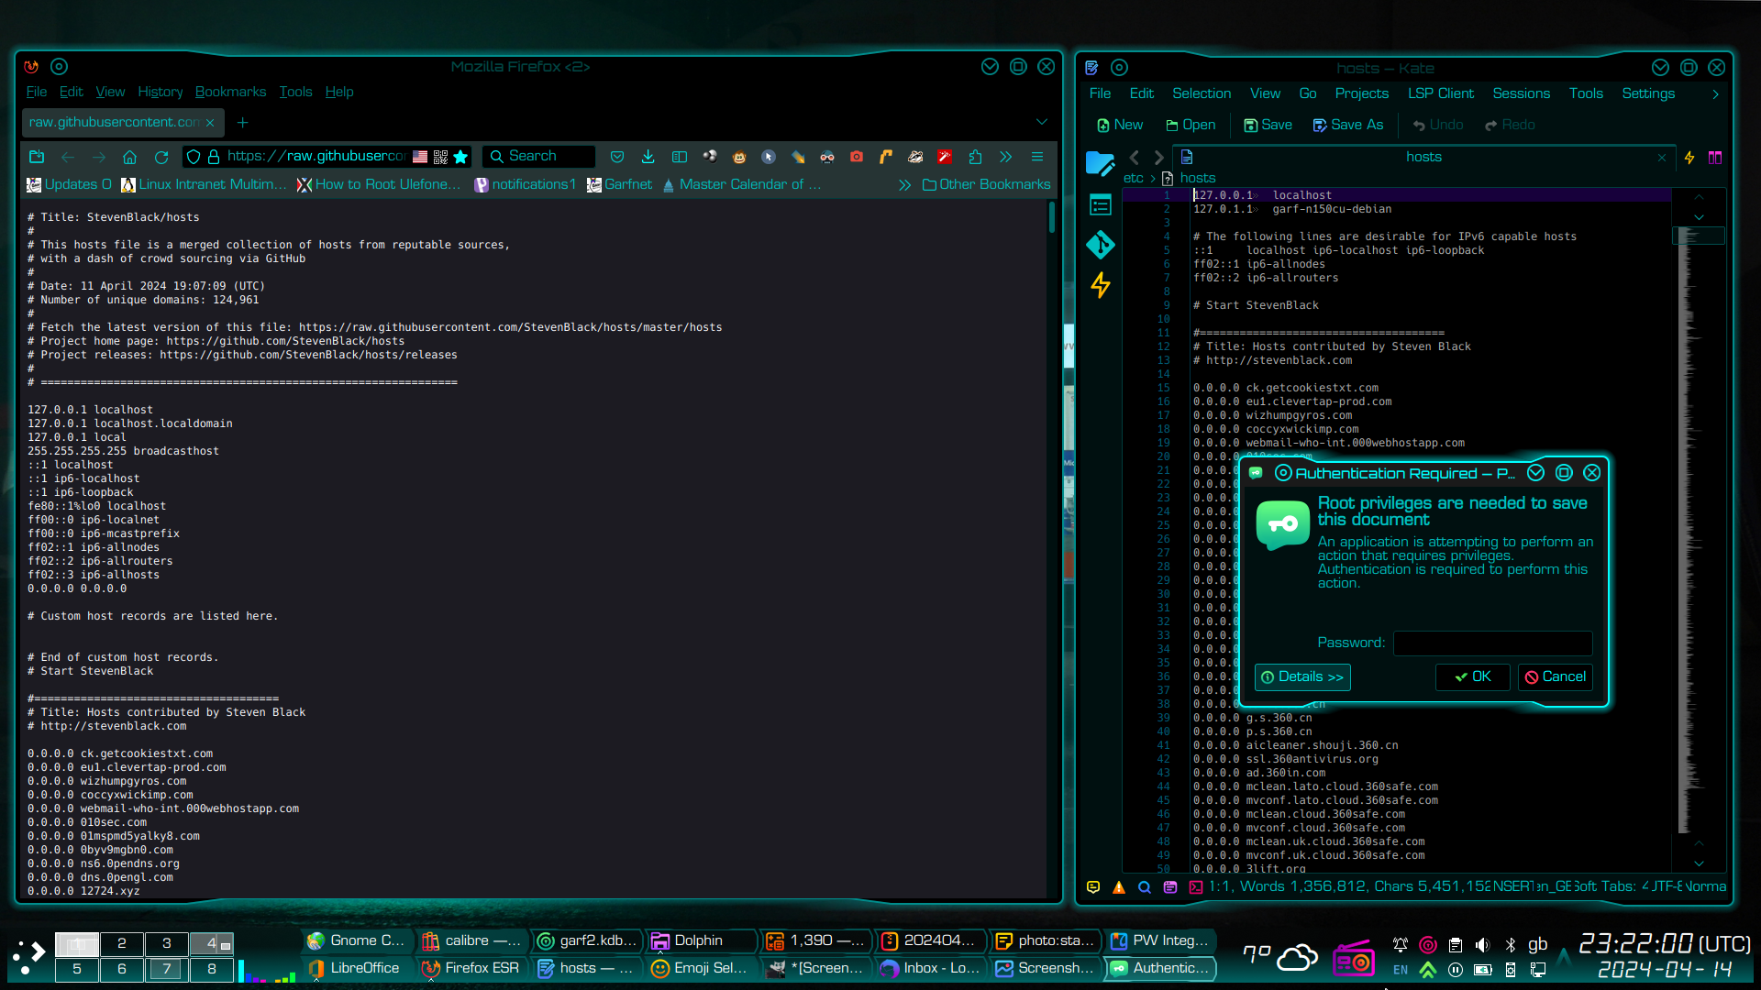Open the Other Bookmarks folder
The height and width of the screenshot is (990, 1761).
click(986, 185)
